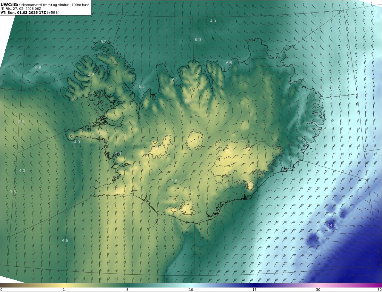The image size is (382, 292).
Task: Click the '50' label on the color scale
Action: coord(379,290)
